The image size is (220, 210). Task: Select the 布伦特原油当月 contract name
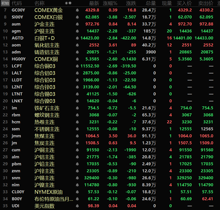[54, 199]
